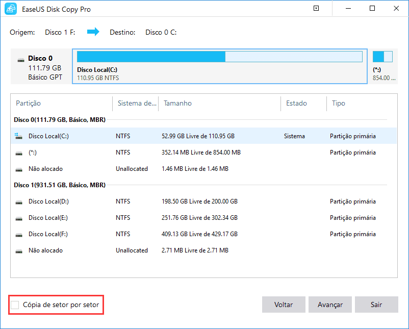409x329 pixels.
Task: Select the Disco Local(E:) partition name
Action: (x=48, y=218)
